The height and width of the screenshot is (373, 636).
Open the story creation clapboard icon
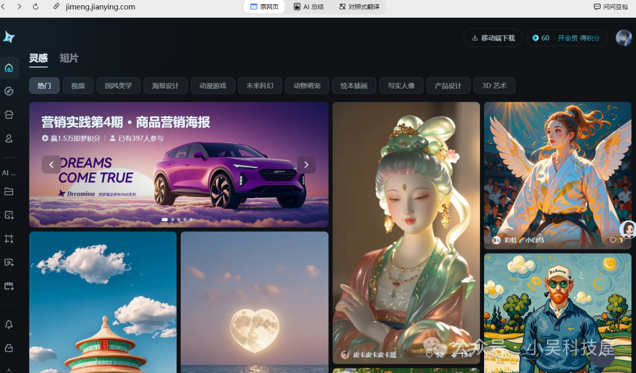point(9,286)
